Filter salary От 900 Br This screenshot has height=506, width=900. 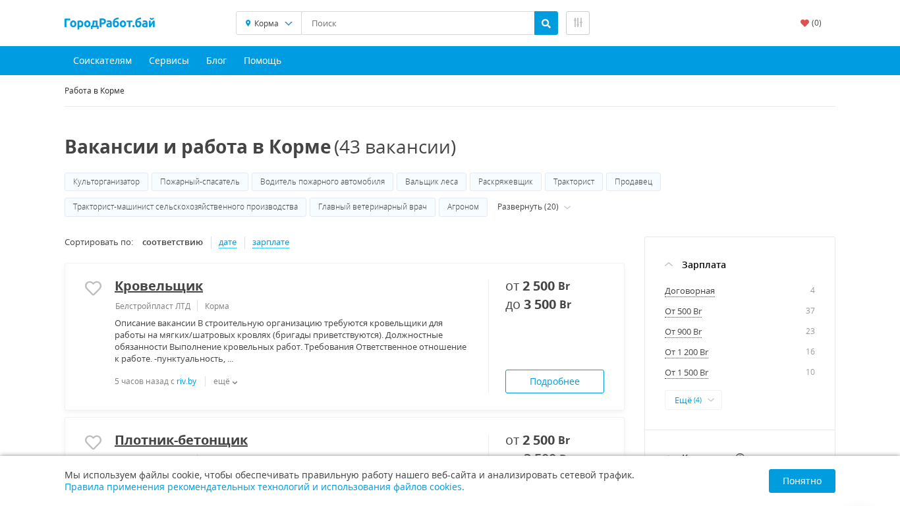click(683, 332)
